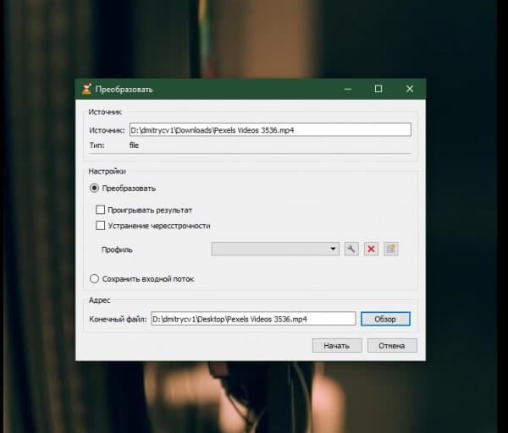This screenshot has height=433, width=508.
Task: Click the Тип: label text
Action: [x=97, y=145]
